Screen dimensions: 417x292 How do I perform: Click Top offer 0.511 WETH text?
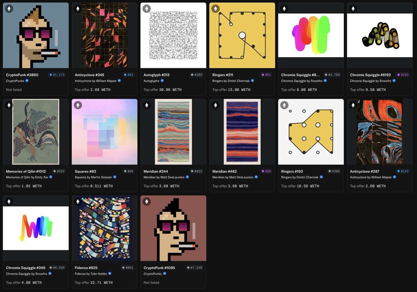point(94,186)
